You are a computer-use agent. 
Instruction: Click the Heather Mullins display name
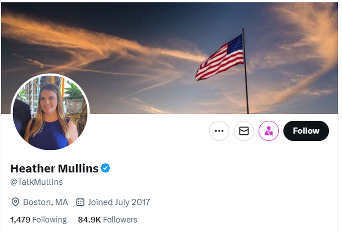pyautogui.click(x=54, y=168)
